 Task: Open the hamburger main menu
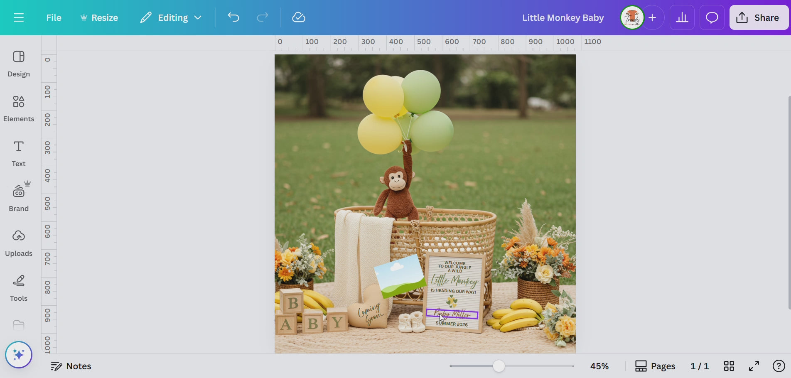coord(19,17)
